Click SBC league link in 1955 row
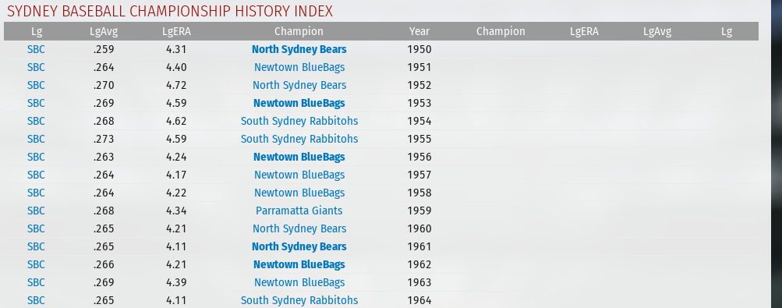The height and width of the screenshot is (308, 782). (36, 139)
